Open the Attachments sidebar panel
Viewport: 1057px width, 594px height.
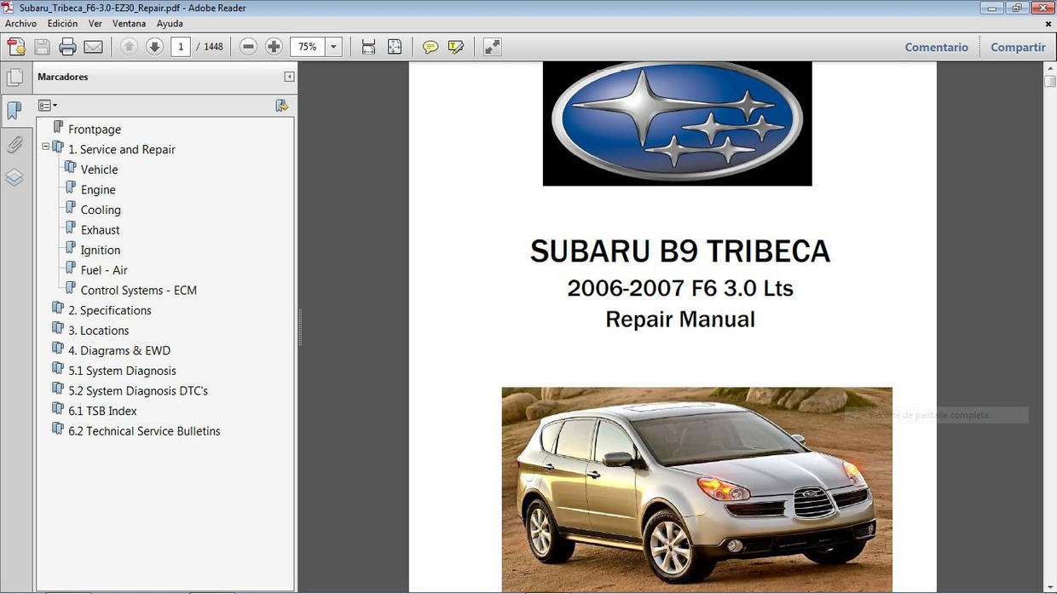point(15,144)
